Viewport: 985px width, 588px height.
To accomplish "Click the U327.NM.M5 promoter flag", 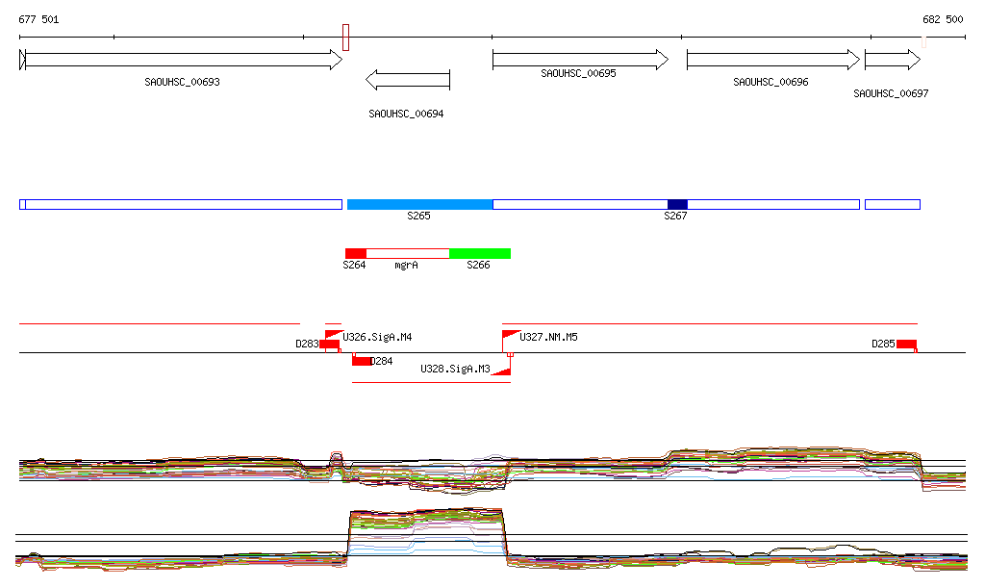I will (509, 338).
